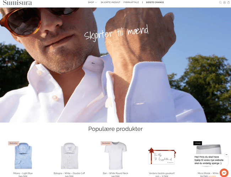This screenshot has height=177, width=231.
Task: Open the Milano Light Blue shirt image
Action: (23, 156)
